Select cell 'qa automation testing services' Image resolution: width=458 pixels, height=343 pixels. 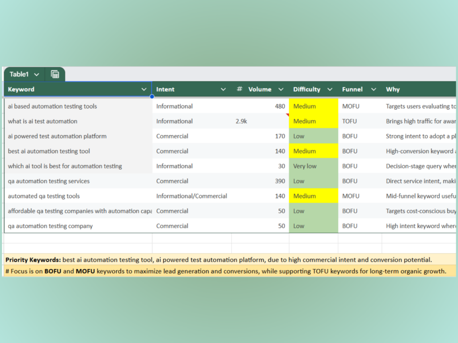[78, 181]
